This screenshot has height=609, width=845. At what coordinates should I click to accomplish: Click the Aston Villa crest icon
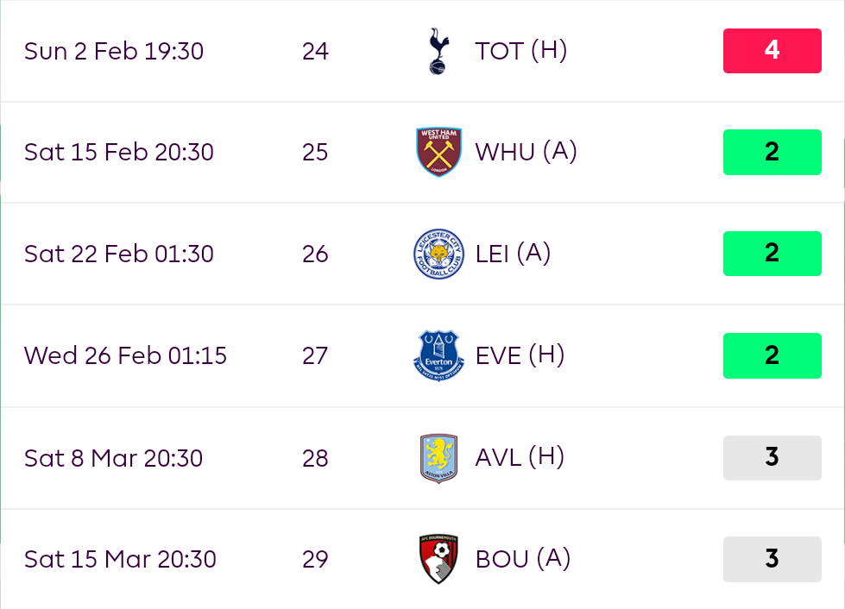point(439,457)
